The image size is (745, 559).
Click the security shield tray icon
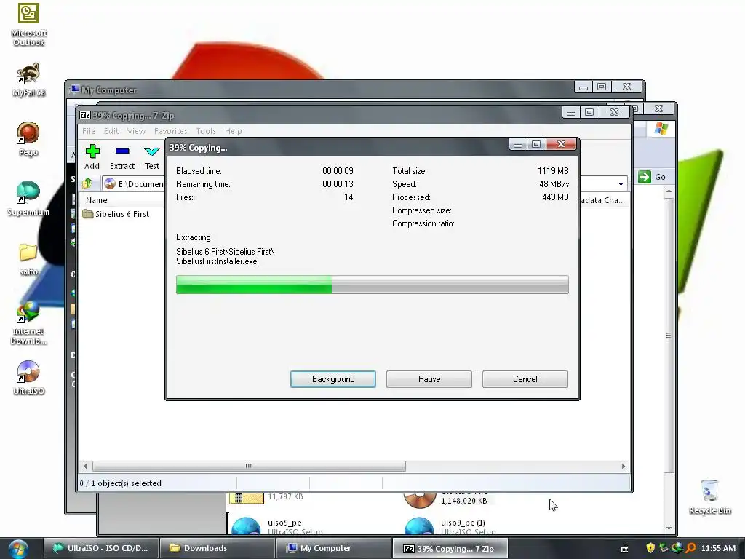pyautogui.click(x=650, y=548)
